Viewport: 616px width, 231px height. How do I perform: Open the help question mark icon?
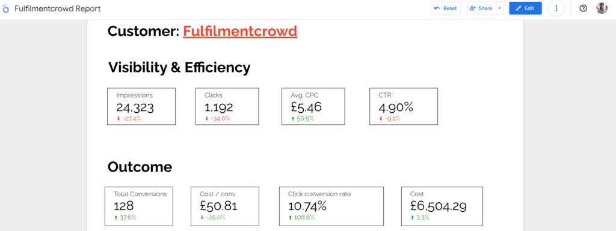pos(584,8)
